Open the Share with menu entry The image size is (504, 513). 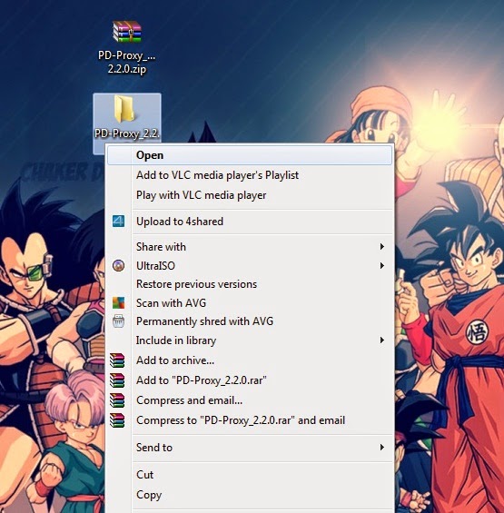tap(250, 247)
